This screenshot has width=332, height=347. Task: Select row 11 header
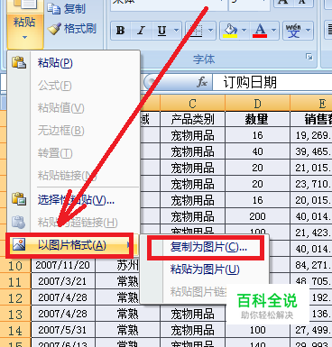[15, 282]
